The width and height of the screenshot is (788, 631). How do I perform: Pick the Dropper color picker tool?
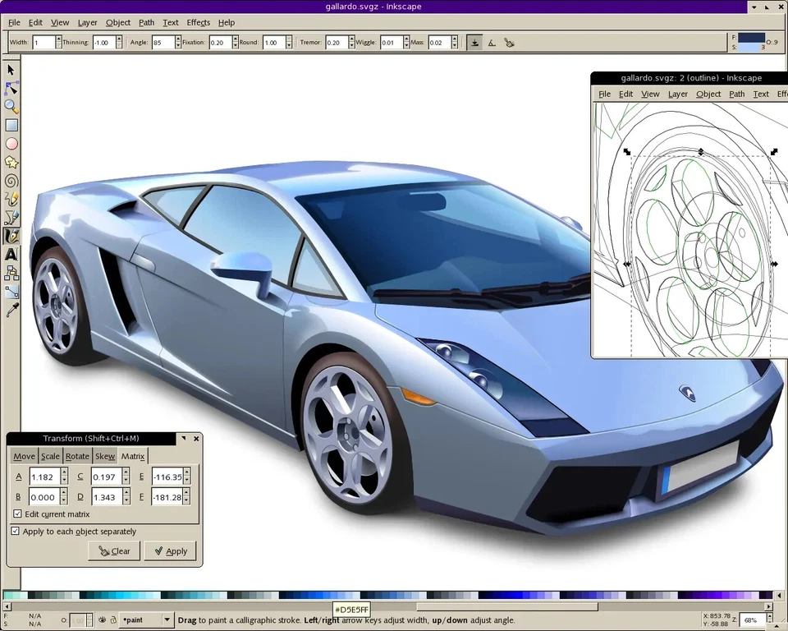(11, 311)
